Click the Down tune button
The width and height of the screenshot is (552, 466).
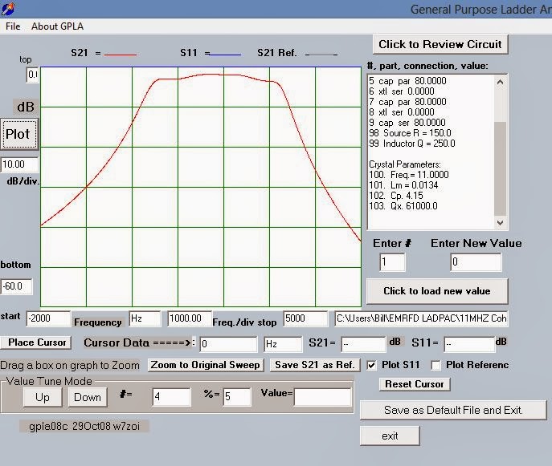(x=88, y=397)
